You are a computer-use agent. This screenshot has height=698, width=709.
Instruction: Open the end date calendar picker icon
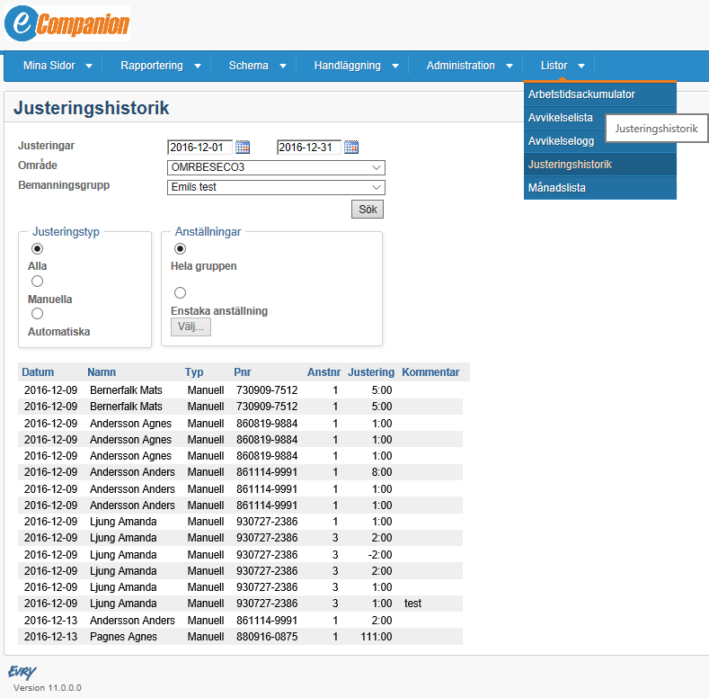(351, 148)
